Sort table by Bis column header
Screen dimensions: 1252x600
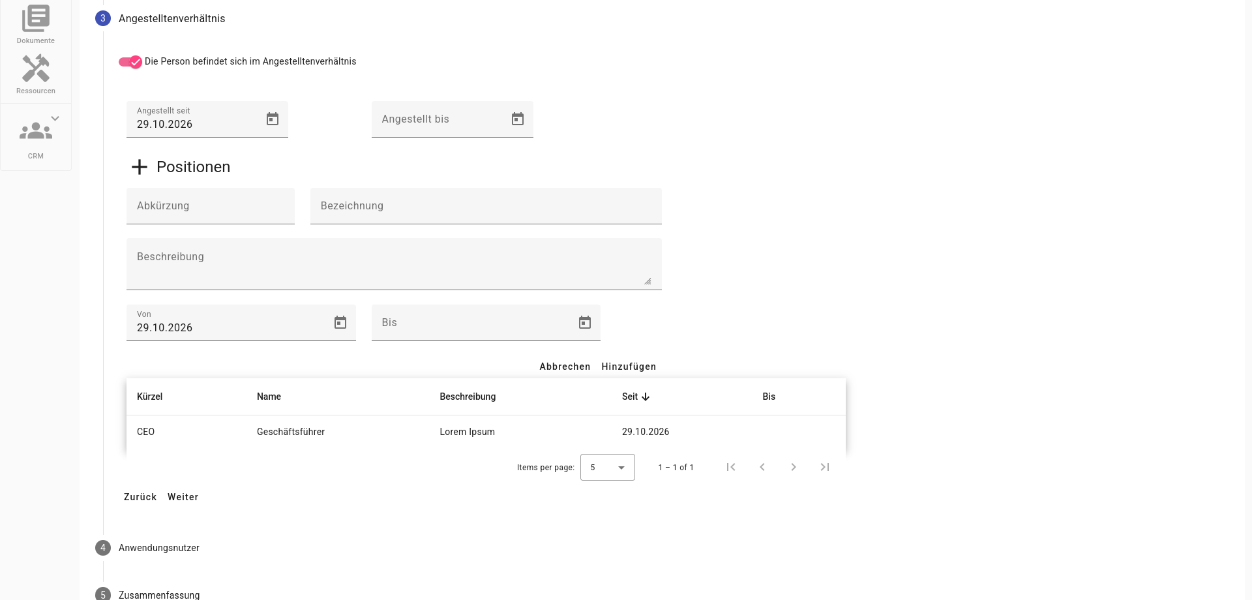(x=769, y=397)
